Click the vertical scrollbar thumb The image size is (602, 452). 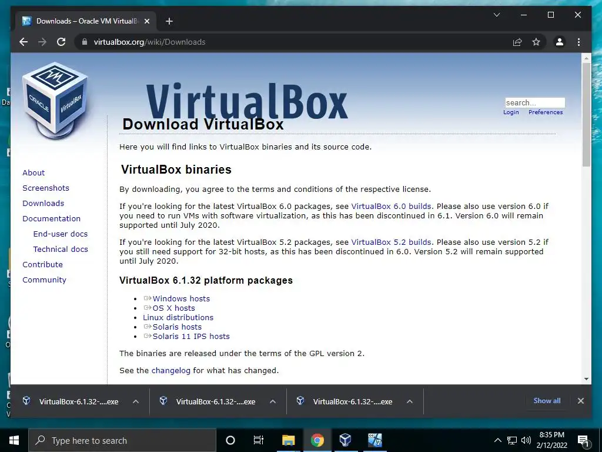[x=586, y=115]
